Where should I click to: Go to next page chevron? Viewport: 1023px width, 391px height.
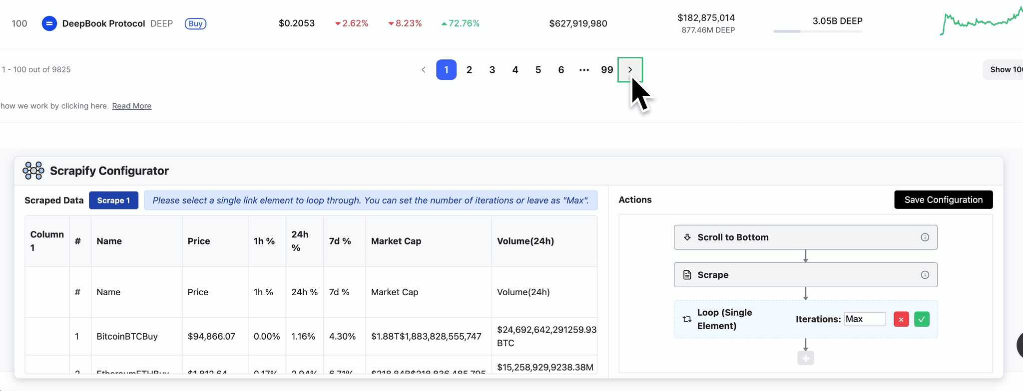(630, 70)
